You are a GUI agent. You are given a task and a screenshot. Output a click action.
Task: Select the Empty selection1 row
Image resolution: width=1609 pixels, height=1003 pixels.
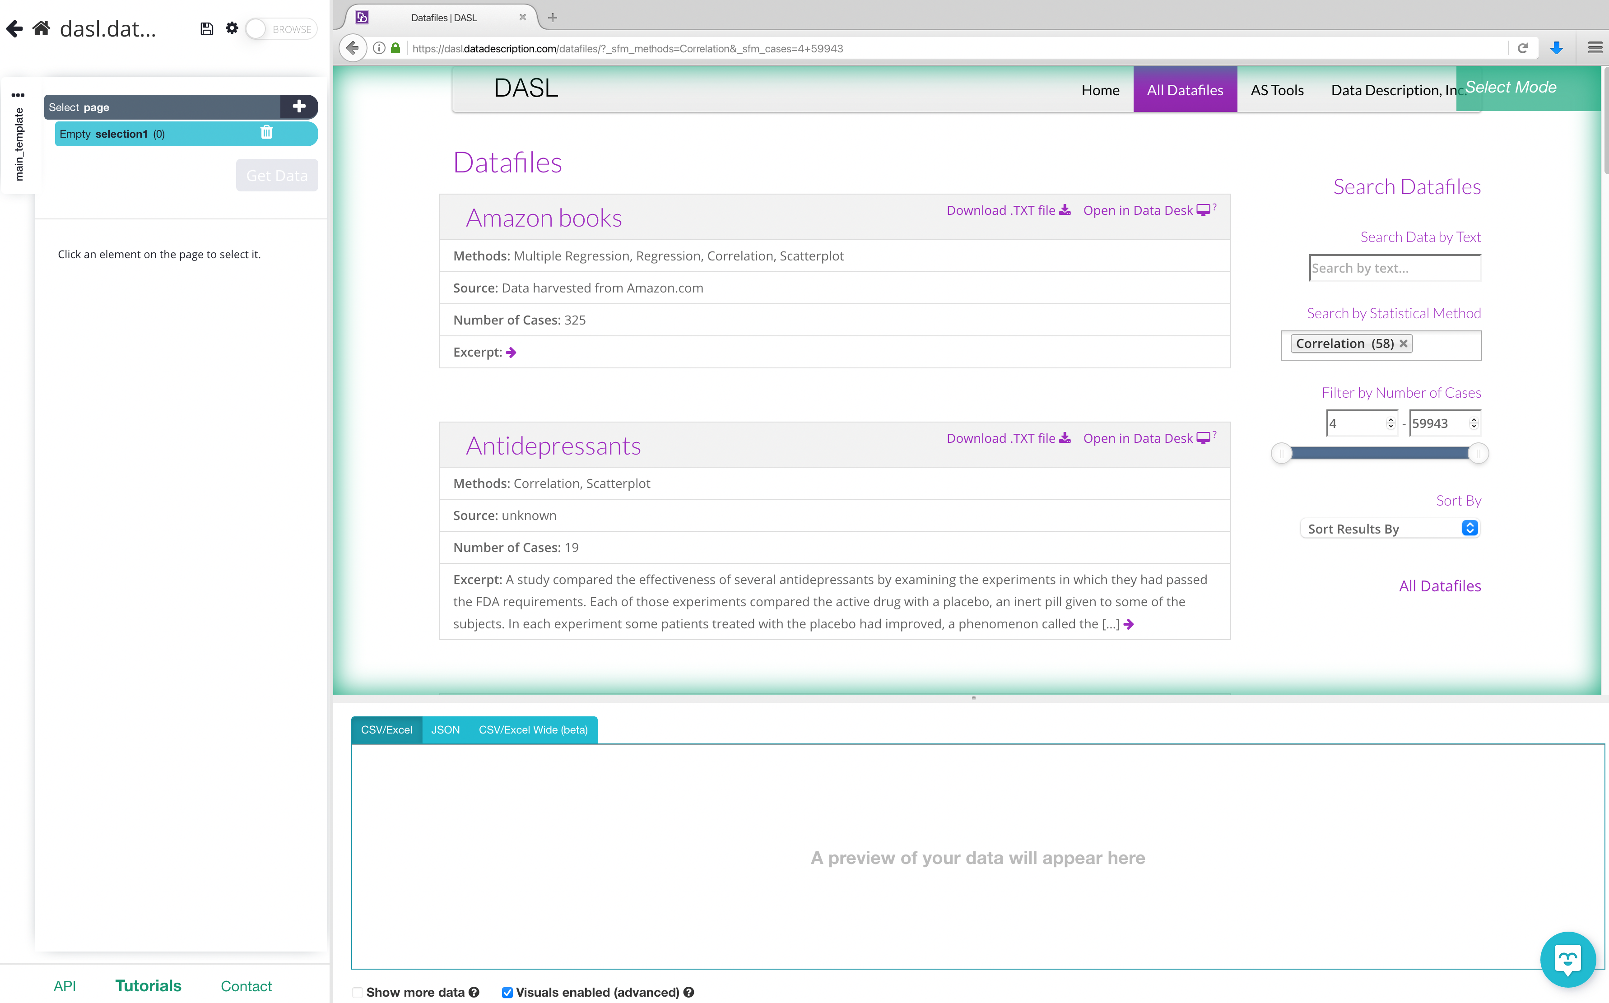[186, 133]
